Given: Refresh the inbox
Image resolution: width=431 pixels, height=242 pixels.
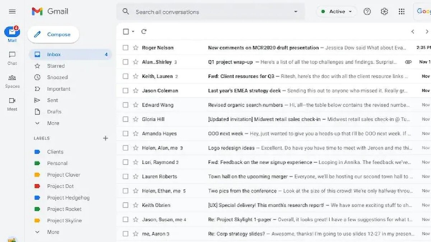Looking at the screenshot, I should [144, 31].
